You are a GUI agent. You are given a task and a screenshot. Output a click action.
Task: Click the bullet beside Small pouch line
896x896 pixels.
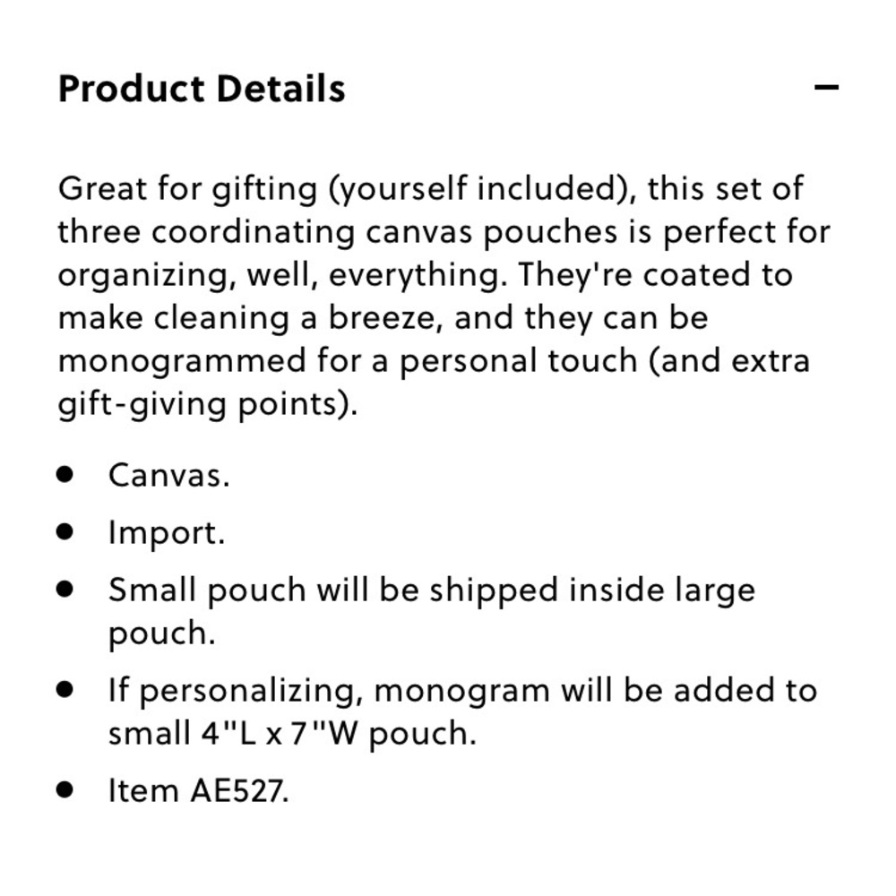(65, 590)
